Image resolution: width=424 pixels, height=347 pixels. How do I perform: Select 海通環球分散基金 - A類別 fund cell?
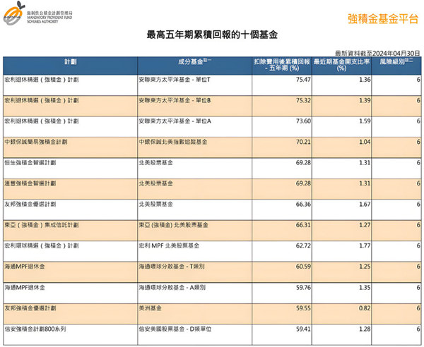coord(173,288)
